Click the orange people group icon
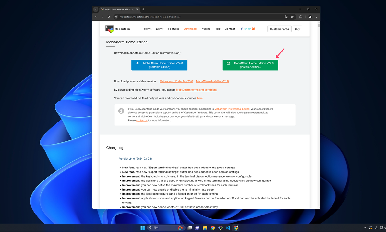The width and height of the screenshot is (386, 232). pyautogui.click(x=253, y=29)
